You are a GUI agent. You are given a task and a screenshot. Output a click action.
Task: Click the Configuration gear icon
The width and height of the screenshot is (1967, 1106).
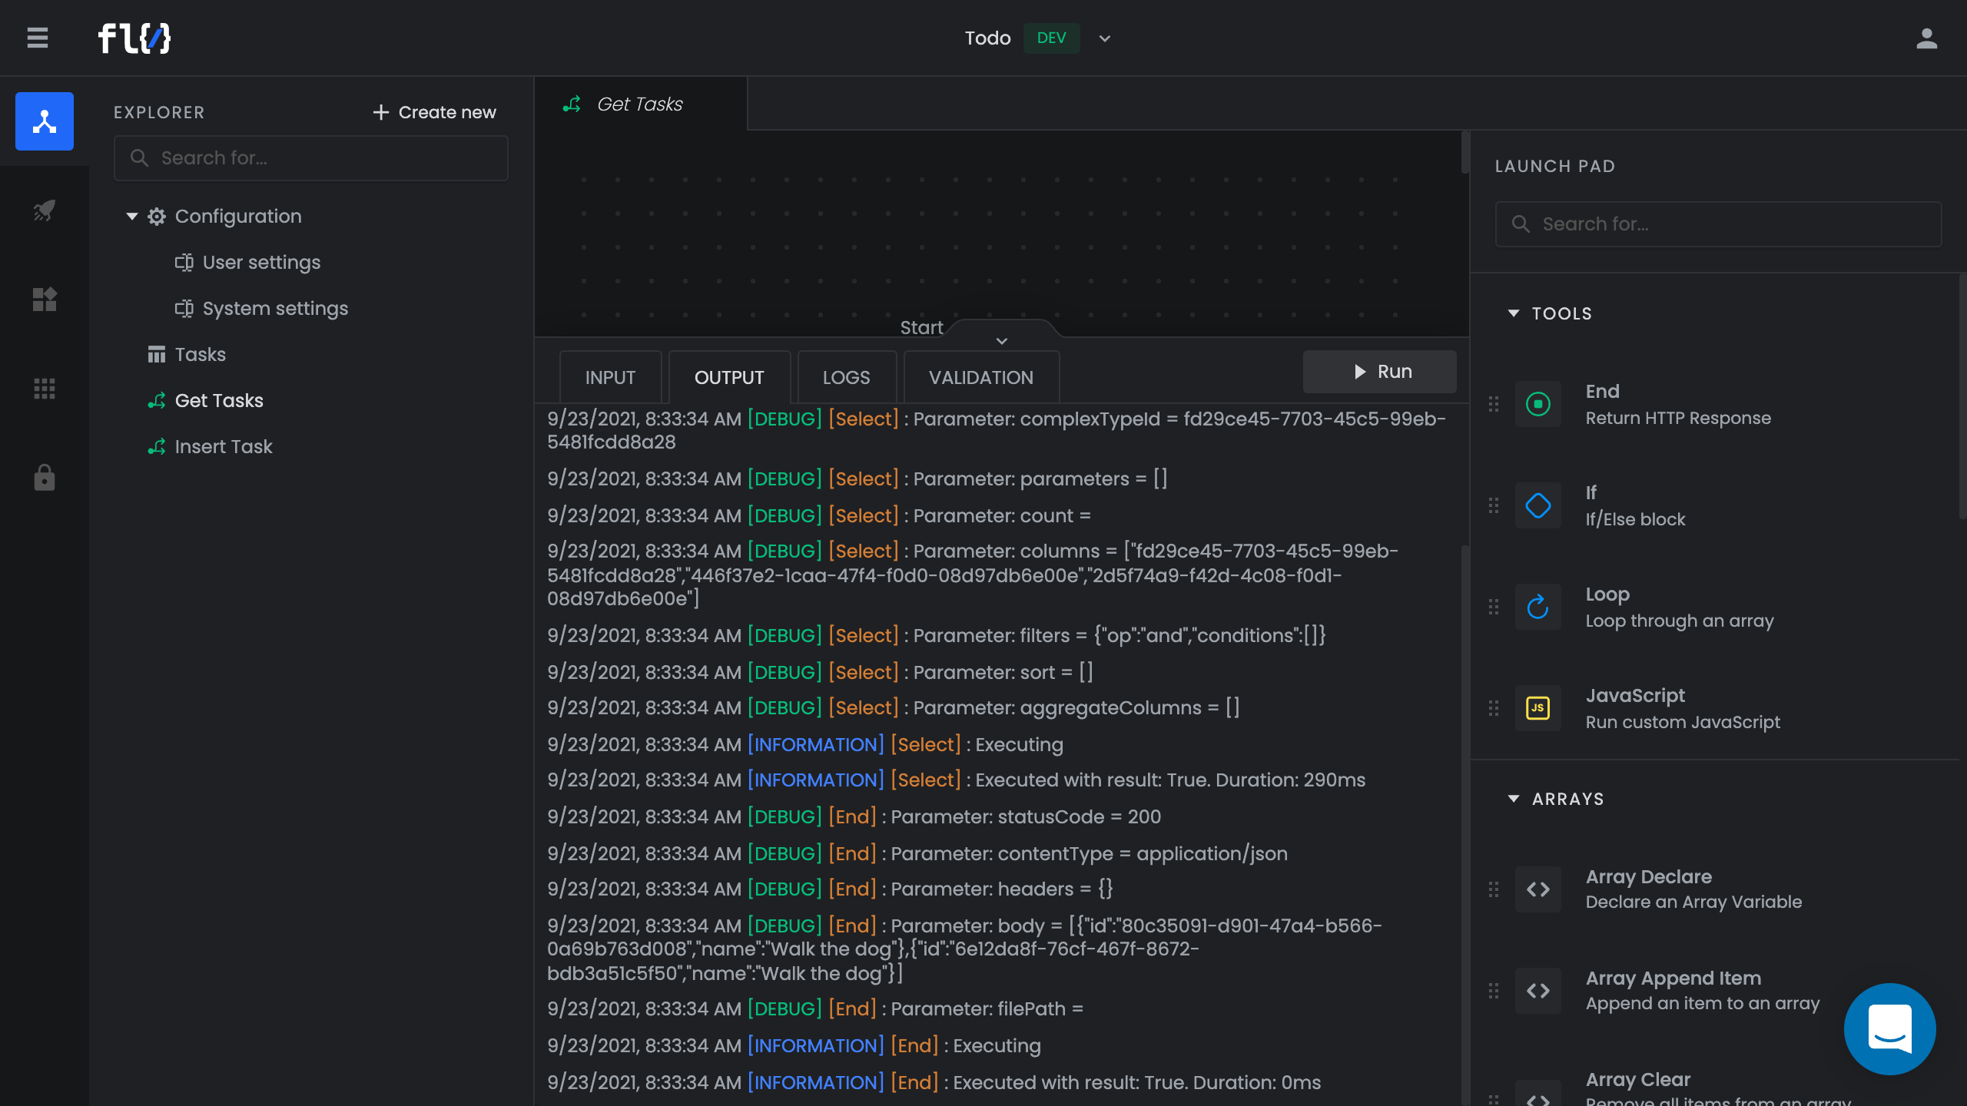(157, 217)
